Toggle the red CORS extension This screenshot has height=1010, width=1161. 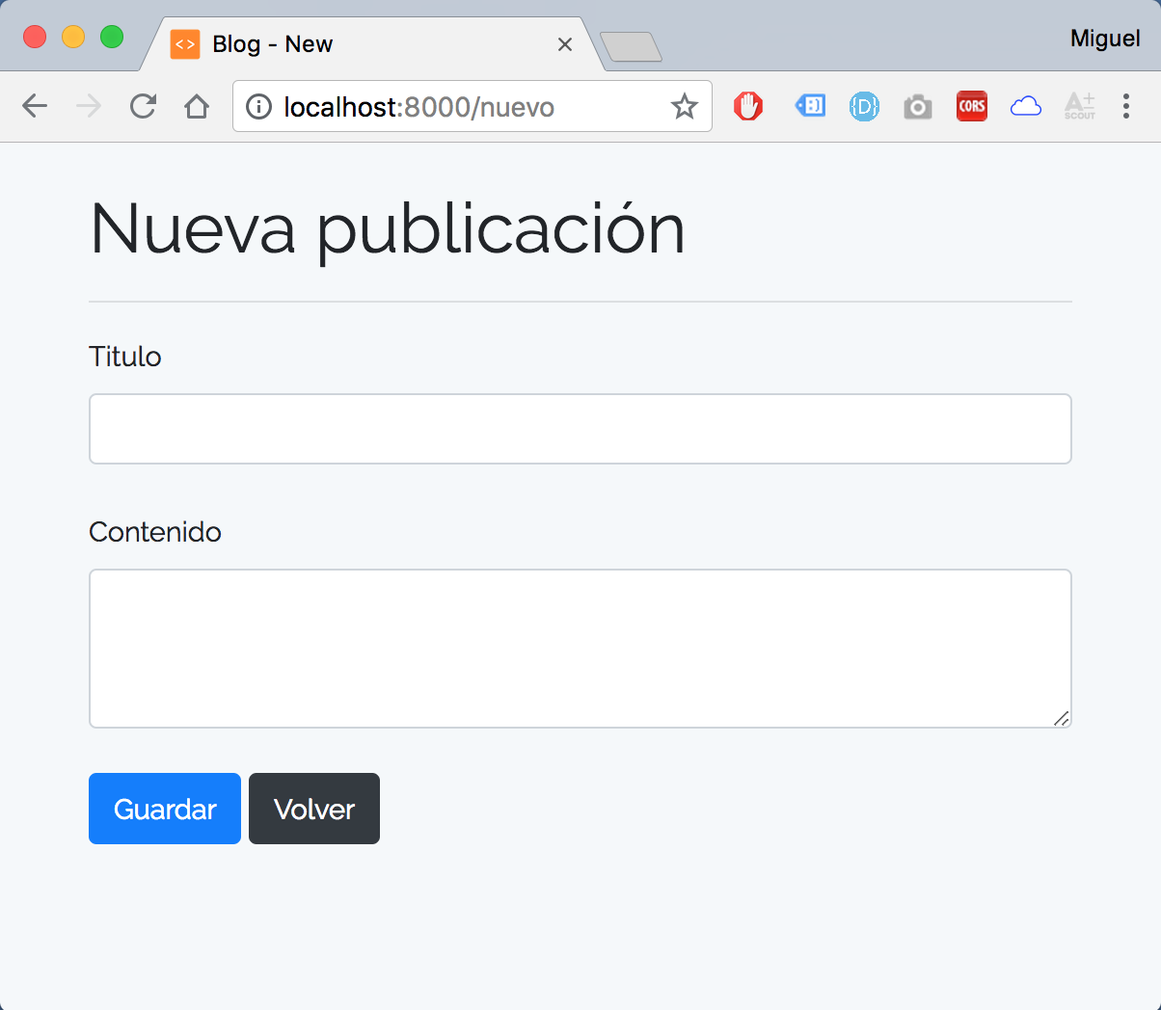pyautogui.click(x=972, y=106)
